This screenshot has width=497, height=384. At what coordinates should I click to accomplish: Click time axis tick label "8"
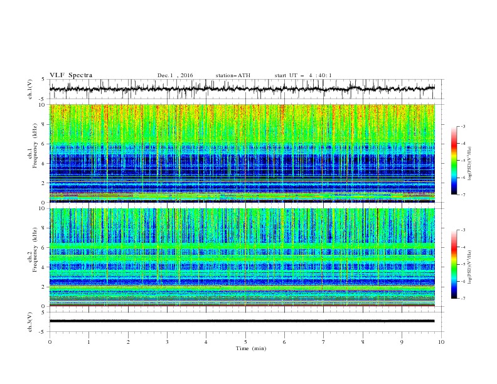point(363,342)
